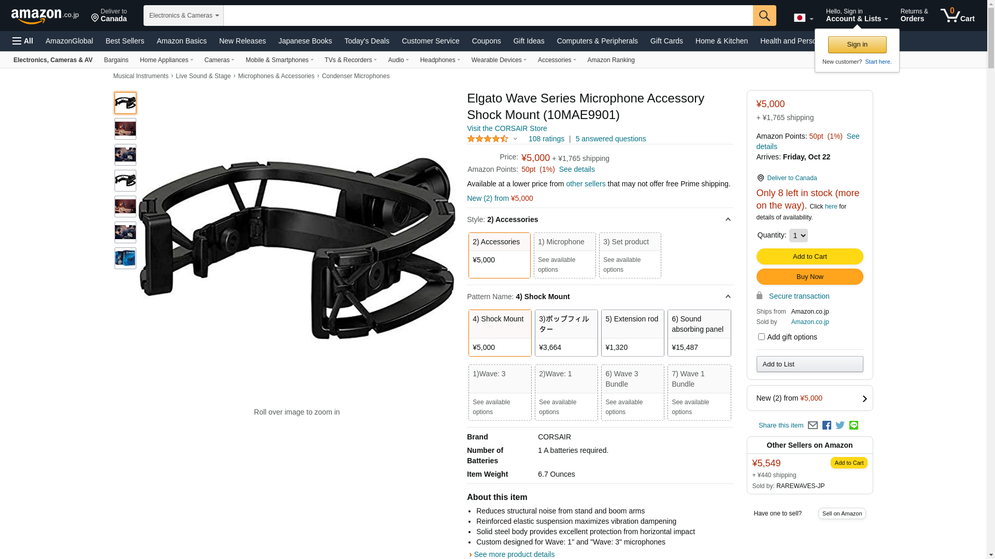Open the All hamburger menu
The image size is (995, 559).
click(x=23, y=41)
